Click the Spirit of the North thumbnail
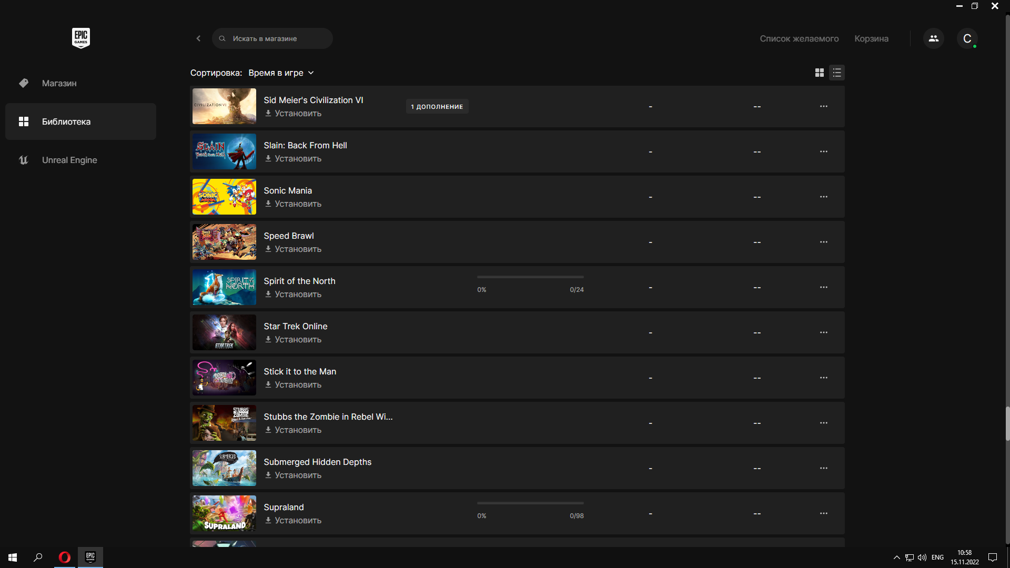This screenshot has width=1010, height=568. 224,287
